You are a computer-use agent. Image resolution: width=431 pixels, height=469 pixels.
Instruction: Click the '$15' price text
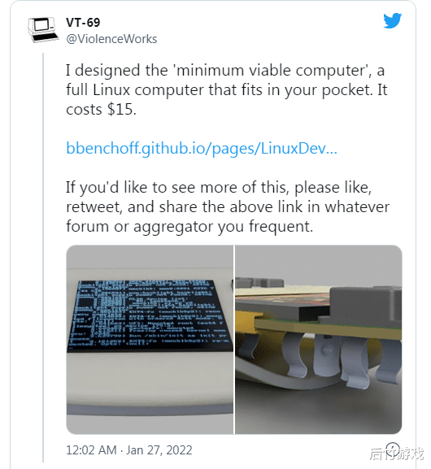[x=120, y=110]
